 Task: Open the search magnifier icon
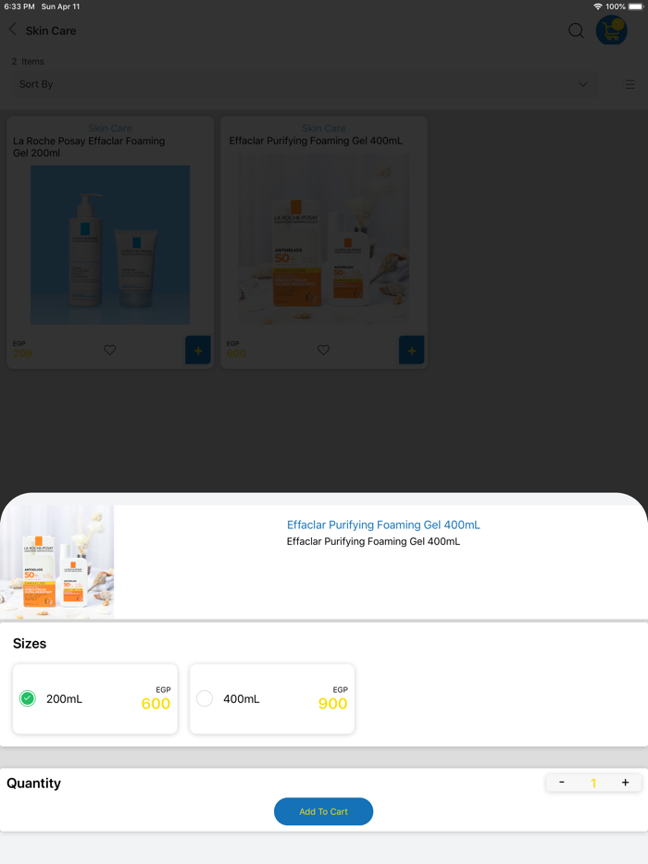click(x=576, y=31)
